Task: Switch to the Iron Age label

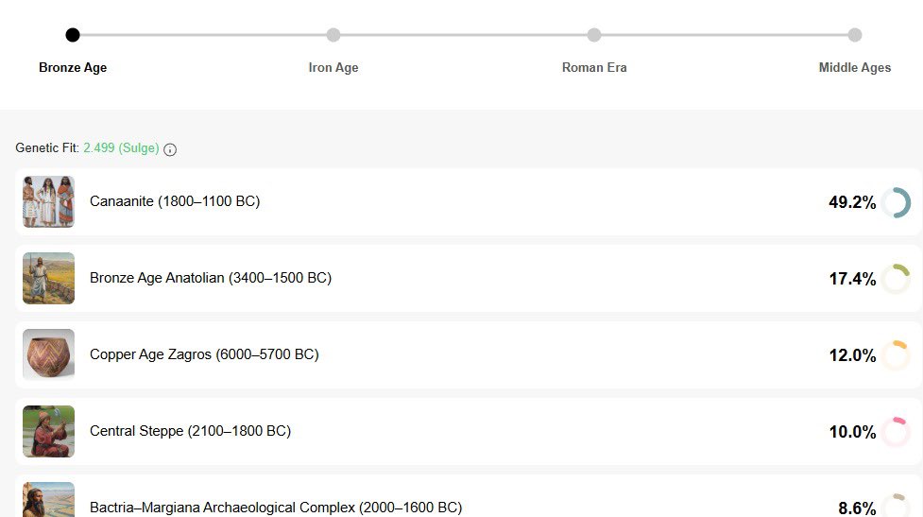Action: [333, 68]
